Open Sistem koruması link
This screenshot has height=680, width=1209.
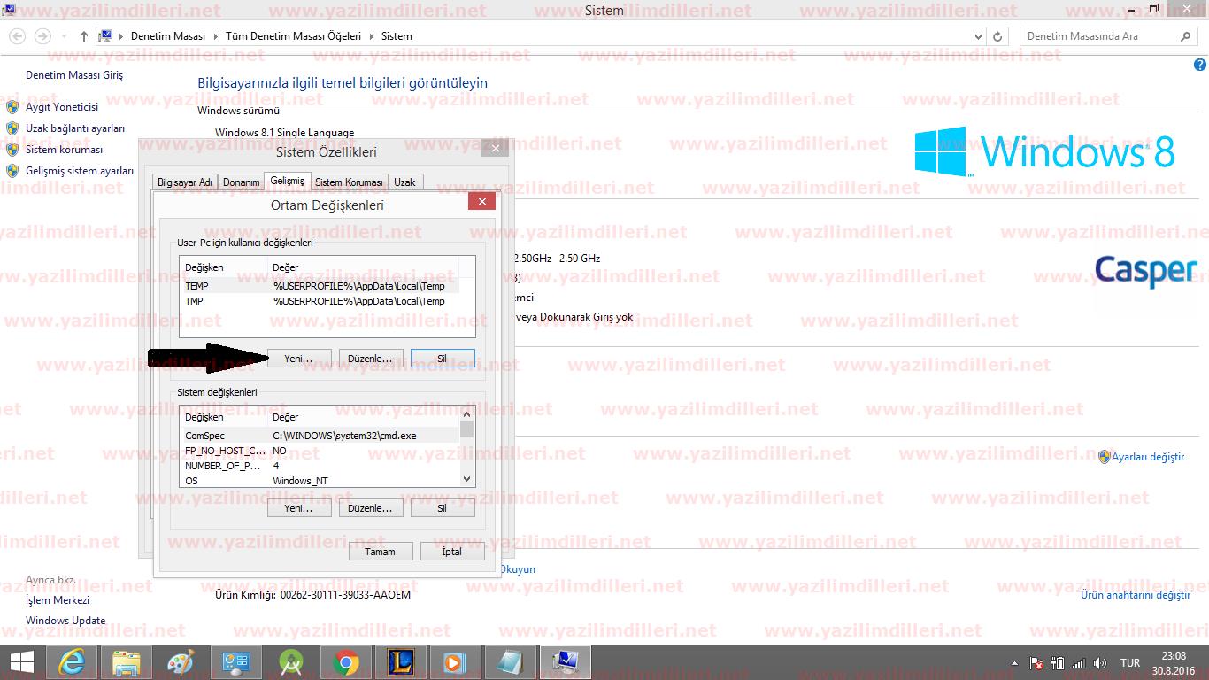tap(64, 150)
